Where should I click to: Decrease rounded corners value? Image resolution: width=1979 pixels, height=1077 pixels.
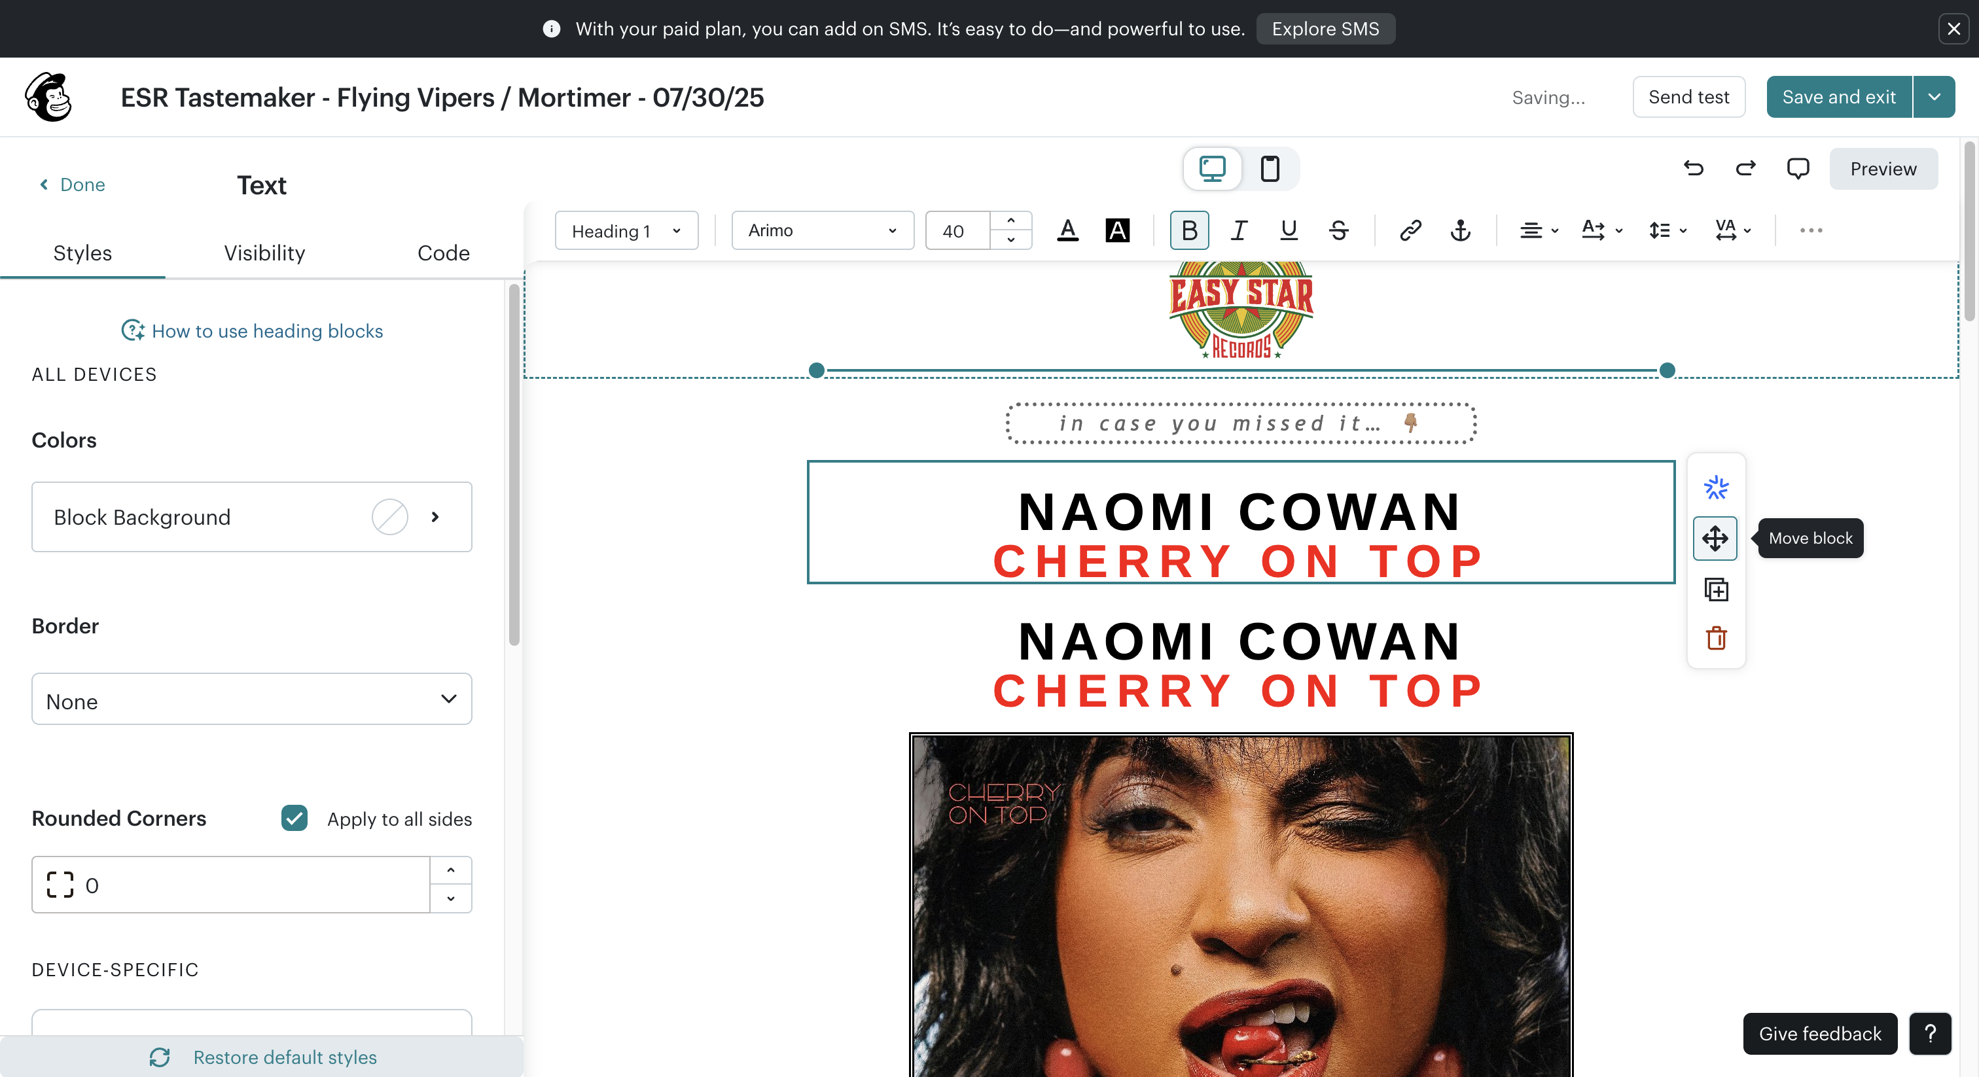tap(451, 899)
